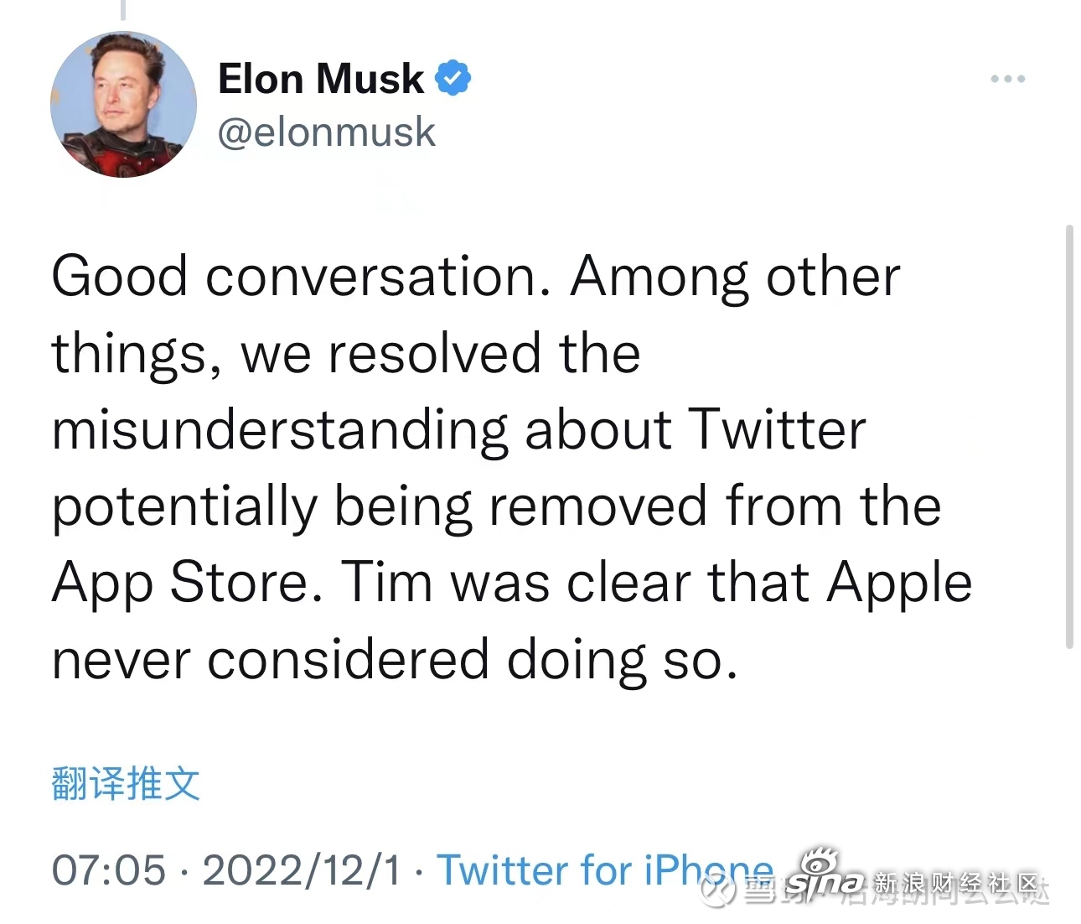This screenshot has width=1081, height=924.
Task: Click the Xueqiu snowball watermark icon
Action: tap(718, 890)
